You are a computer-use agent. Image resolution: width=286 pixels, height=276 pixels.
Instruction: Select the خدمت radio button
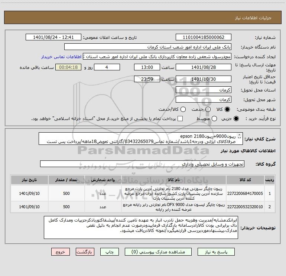point(208,109)
